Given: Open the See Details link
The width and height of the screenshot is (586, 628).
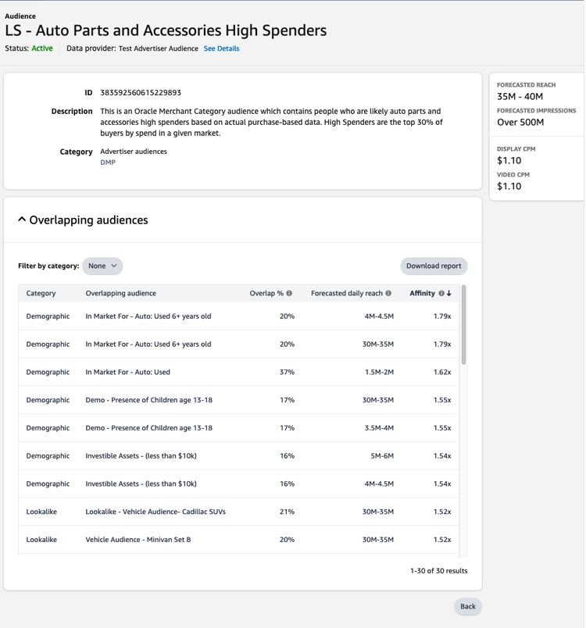Looking at the screenshot, I should (221, 48).
